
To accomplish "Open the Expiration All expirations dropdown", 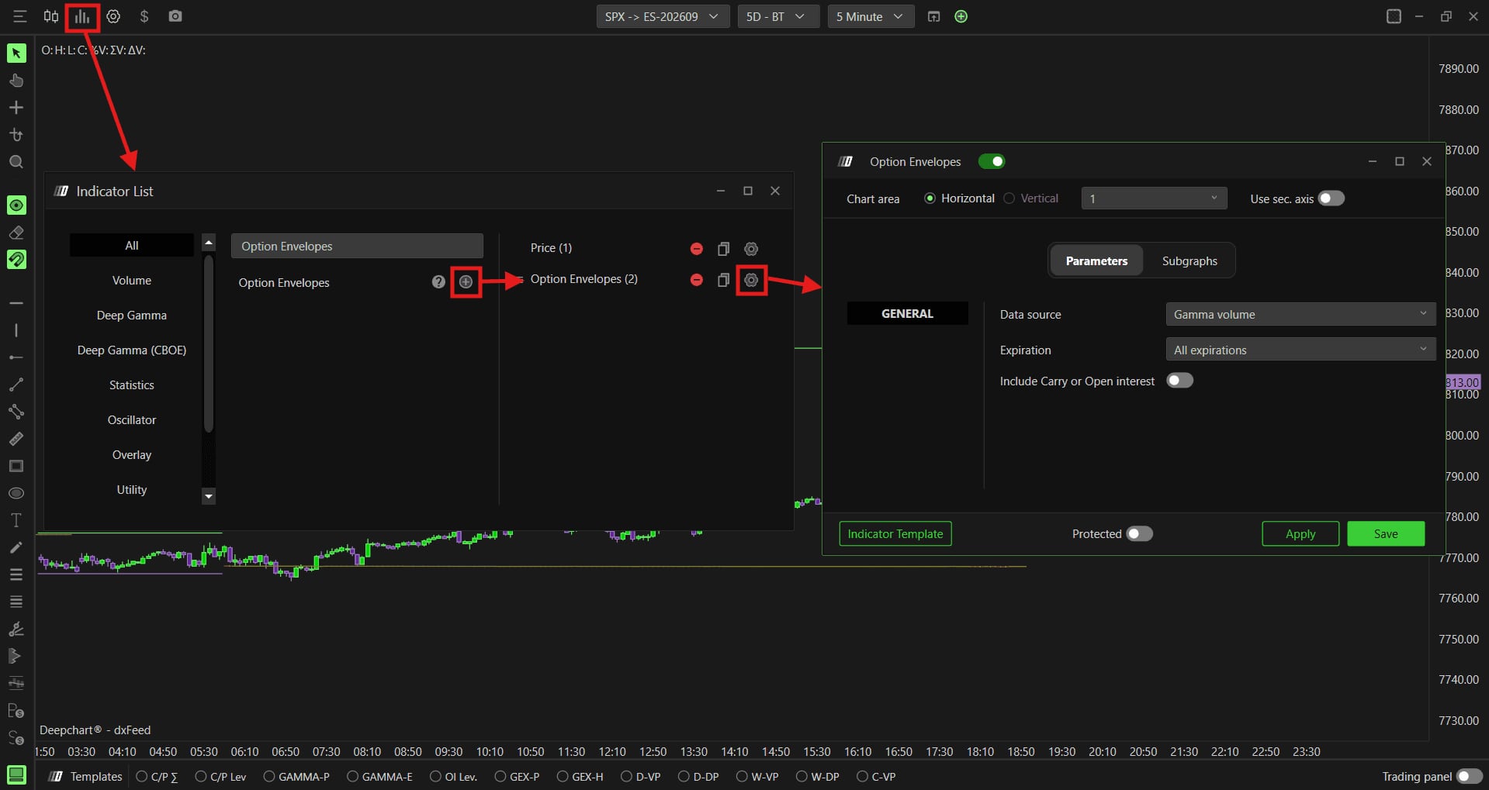I will point(1300,350).
